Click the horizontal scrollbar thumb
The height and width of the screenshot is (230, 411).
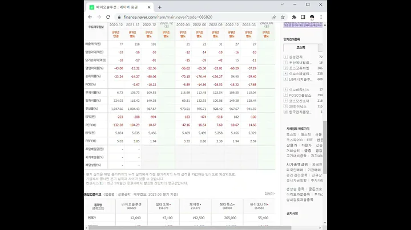coord(190,228)
